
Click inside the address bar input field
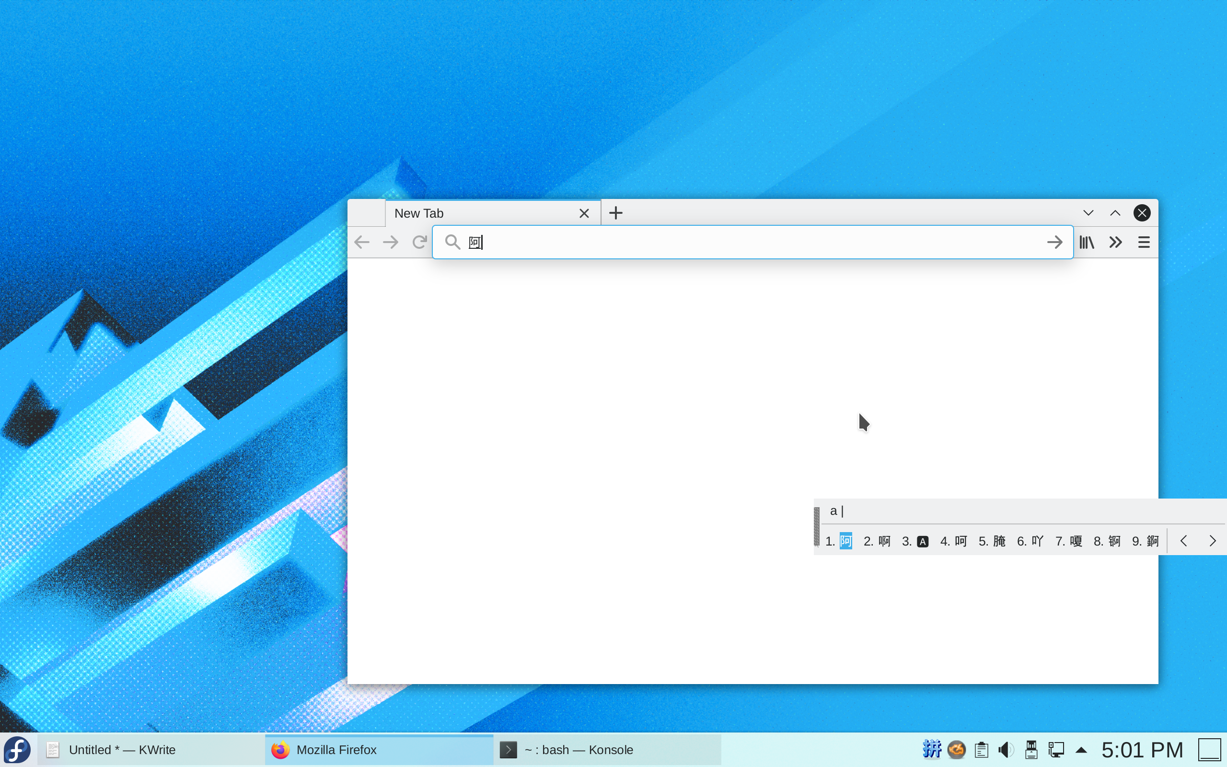pyautogui.click(x=710, y=242)
